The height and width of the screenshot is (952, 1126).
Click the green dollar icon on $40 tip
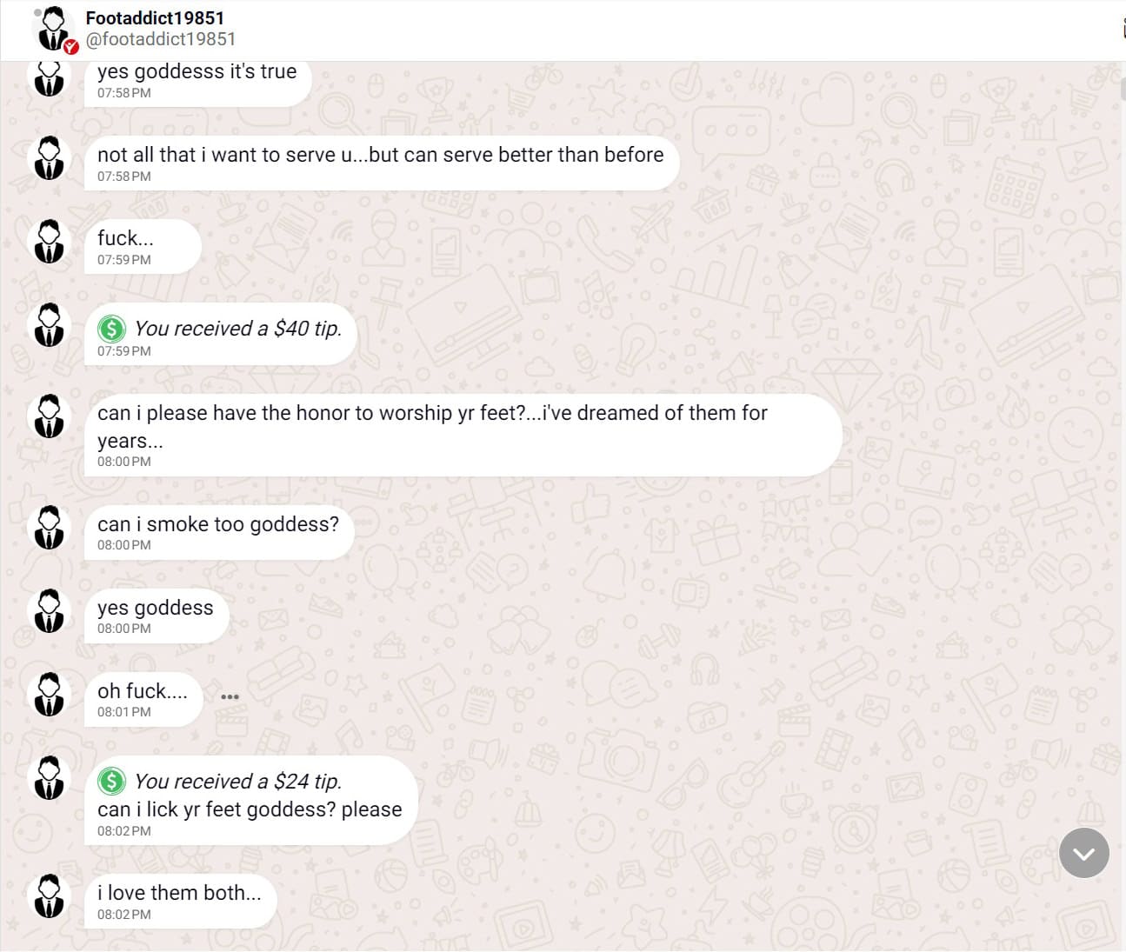click(x=111, y=329)
